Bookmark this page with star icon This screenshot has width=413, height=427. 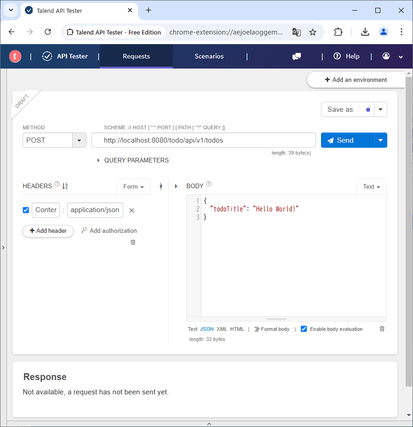tap(313, 32)
